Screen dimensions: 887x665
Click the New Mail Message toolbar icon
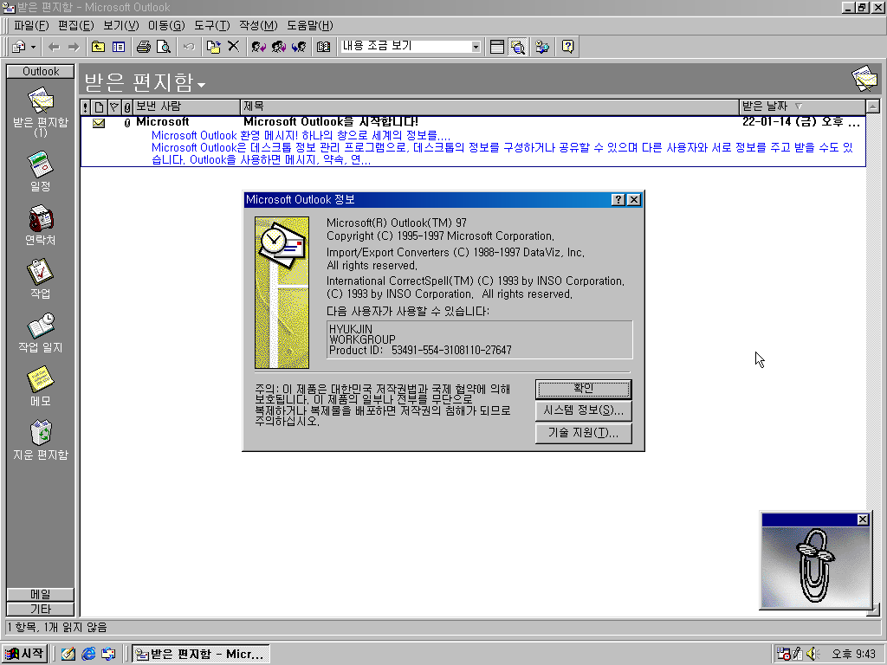point(19,47)
